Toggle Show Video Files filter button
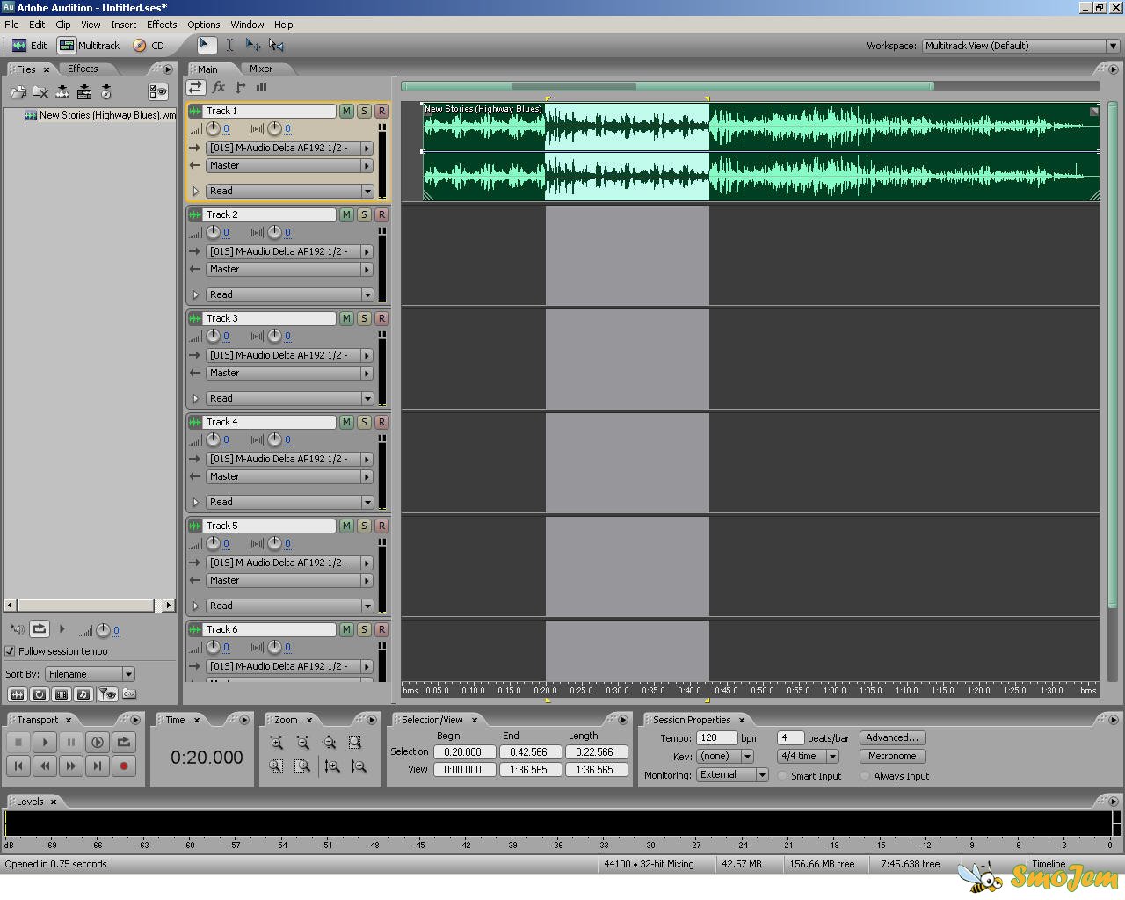Screen dimensions: 1125x900 61,694
